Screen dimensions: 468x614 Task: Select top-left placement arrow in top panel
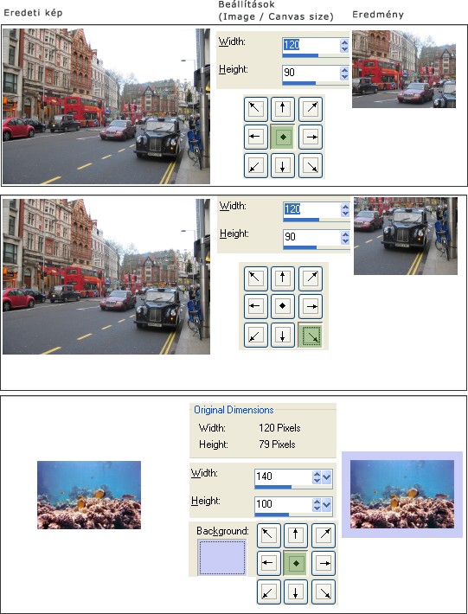[256, 109]
